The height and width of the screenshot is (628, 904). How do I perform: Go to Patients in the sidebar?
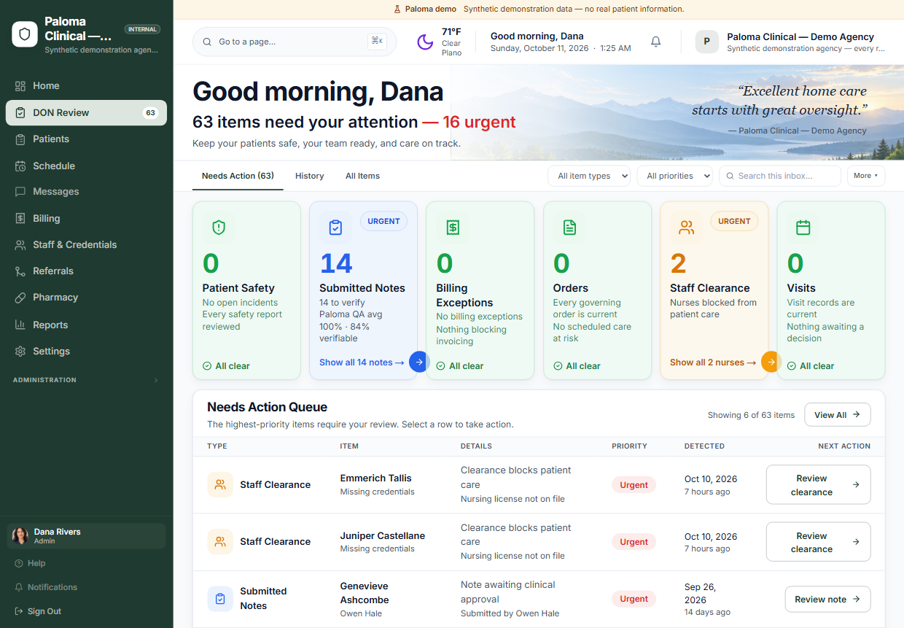[86, 139]
